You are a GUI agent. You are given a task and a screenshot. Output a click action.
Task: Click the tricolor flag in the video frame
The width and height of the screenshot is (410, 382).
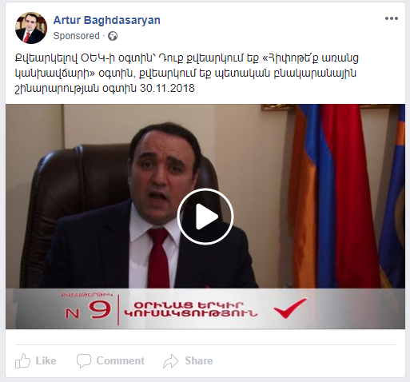tap(334, 196)
